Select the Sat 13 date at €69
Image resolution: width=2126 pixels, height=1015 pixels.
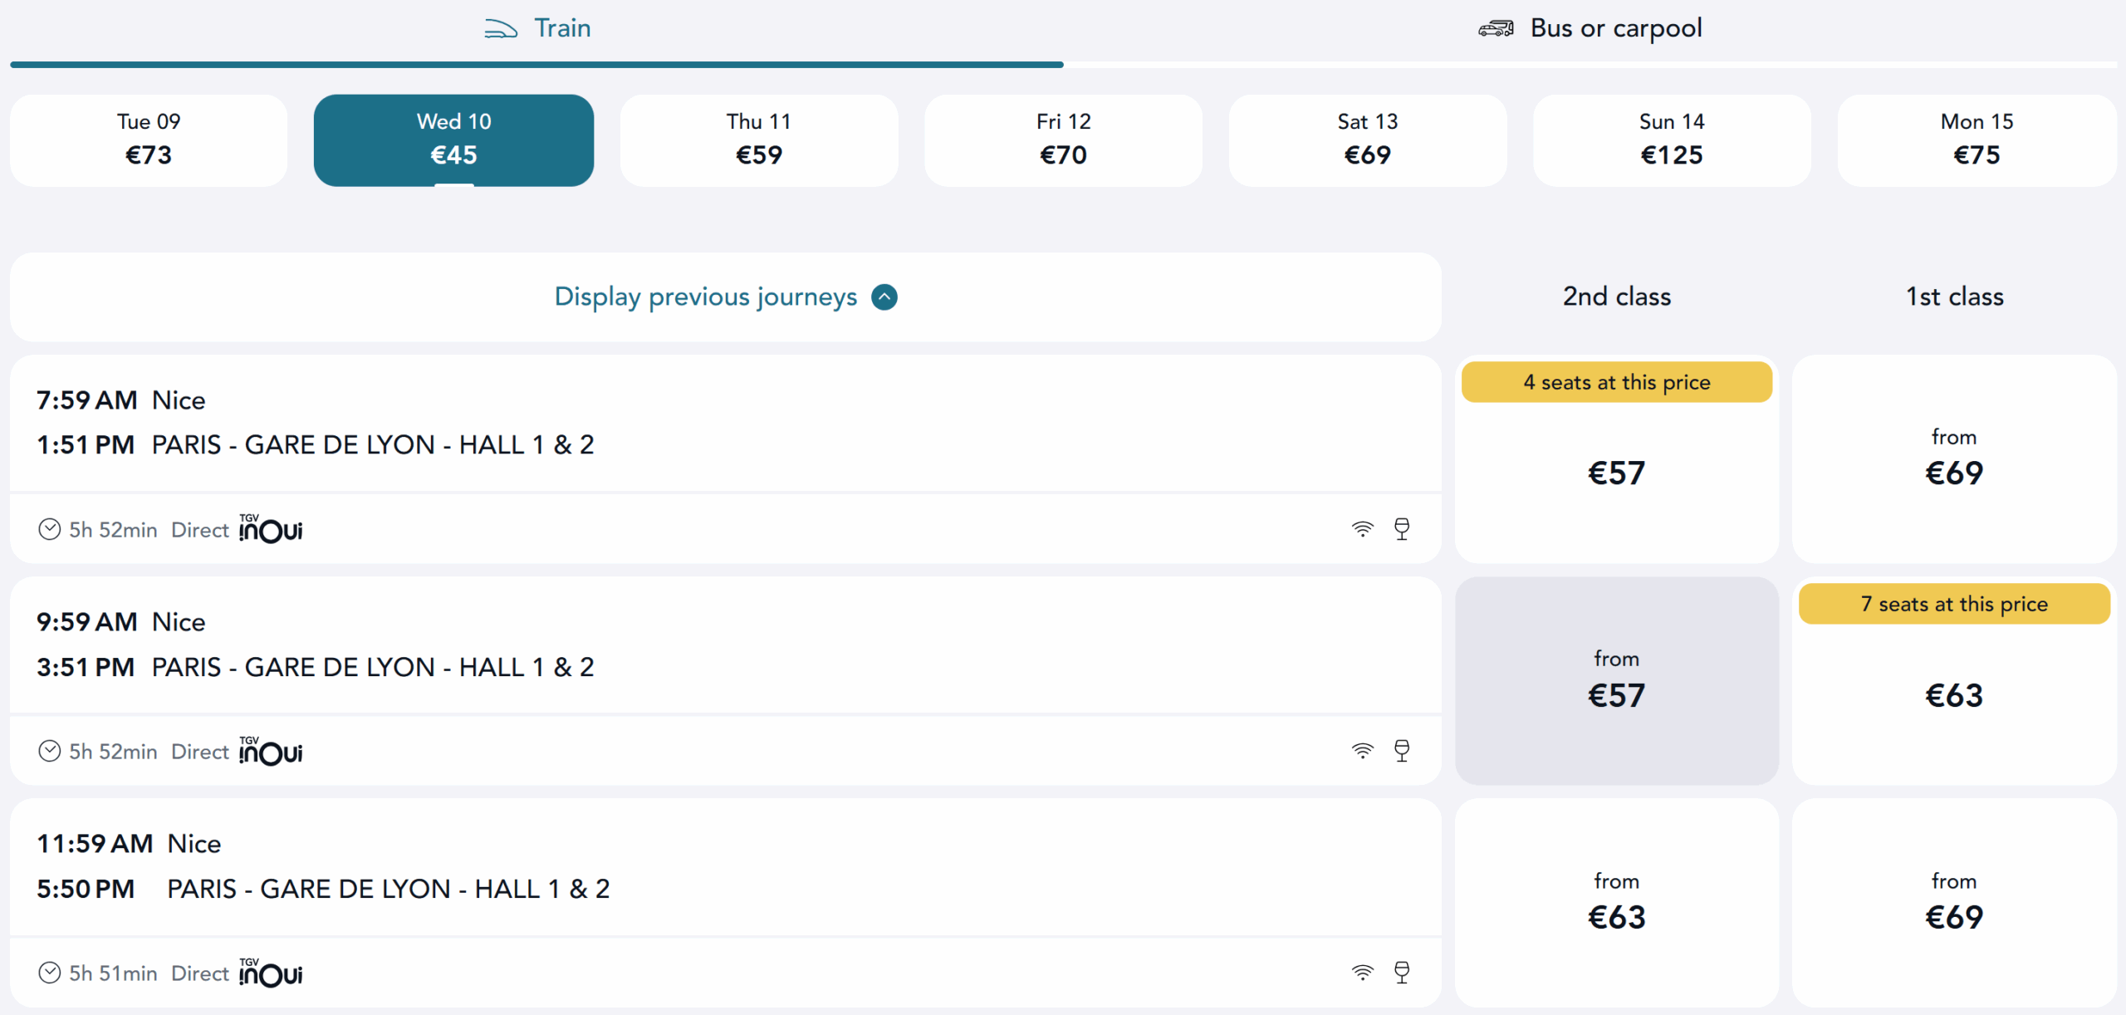1368,140
